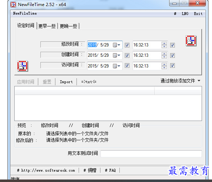Viewport: 212px width, 182px height.
Task: Switch to the 更早一些 tab
Action: coord(47,26)
